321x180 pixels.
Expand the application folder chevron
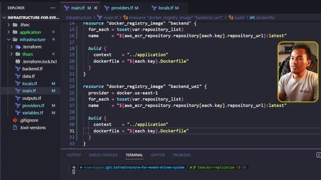pyautogui.click(x=9, y=32)
